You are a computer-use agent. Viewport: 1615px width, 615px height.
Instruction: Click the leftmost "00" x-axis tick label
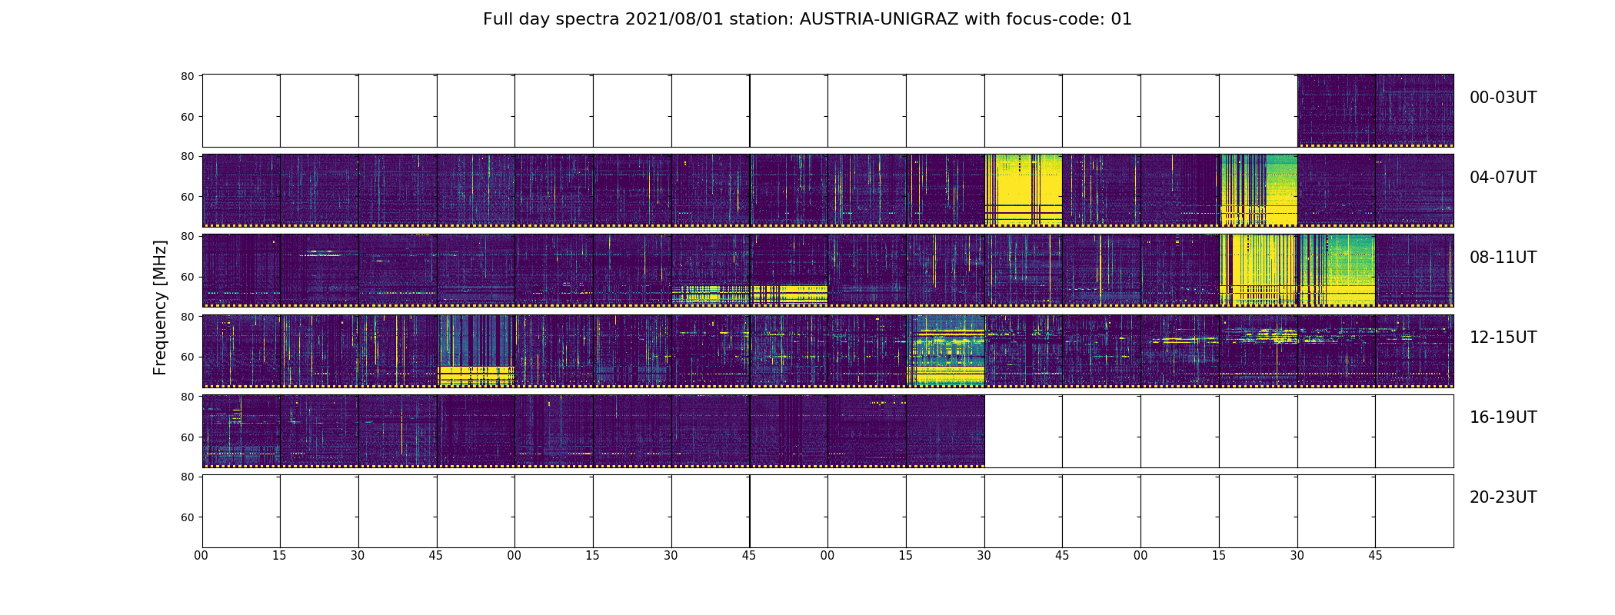[x=201, y=556]
